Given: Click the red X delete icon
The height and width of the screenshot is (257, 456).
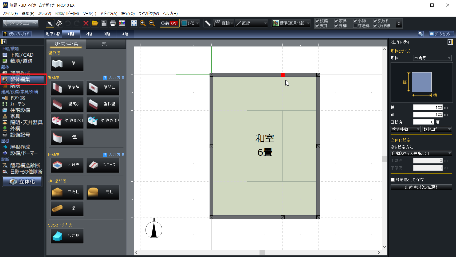Looking at the screenshot, I should (x=86, y=24).
